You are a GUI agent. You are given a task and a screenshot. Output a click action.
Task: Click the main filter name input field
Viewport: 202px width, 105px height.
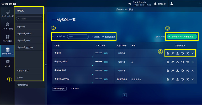[78, 37]
